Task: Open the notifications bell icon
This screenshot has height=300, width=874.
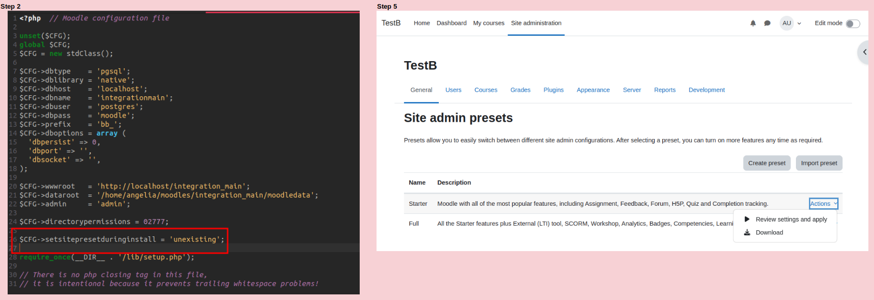Action: click(753, 23)
